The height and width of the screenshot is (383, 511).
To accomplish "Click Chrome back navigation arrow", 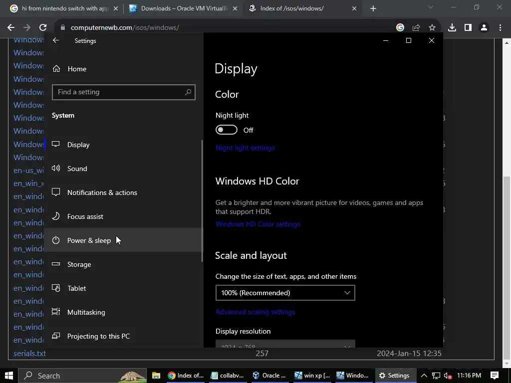I will point(11,28).
